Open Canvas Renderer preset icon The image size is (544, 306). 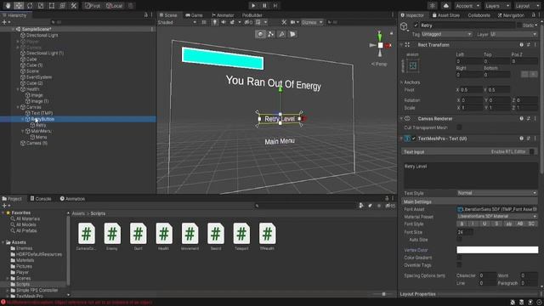coord(529,119)
